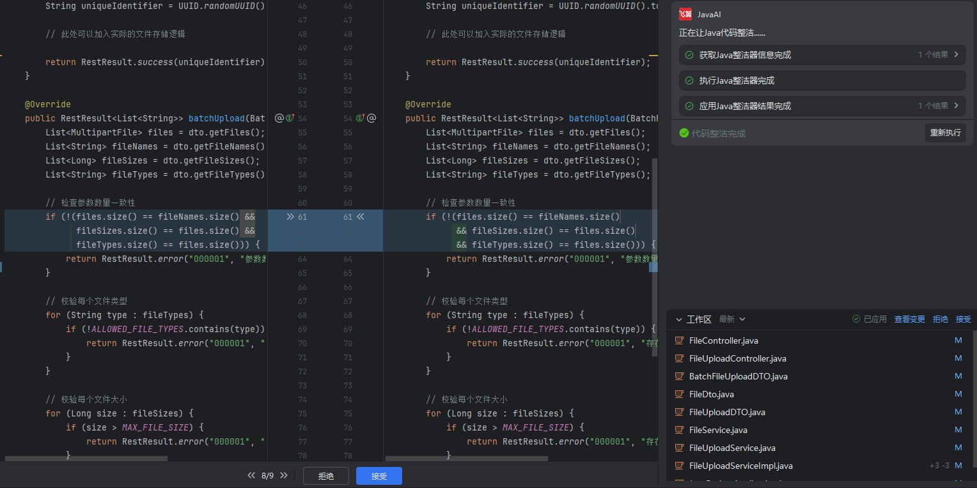Click FileController.java file icon
This screenshot has width=977, height=488.
click(x=679, y=340)
